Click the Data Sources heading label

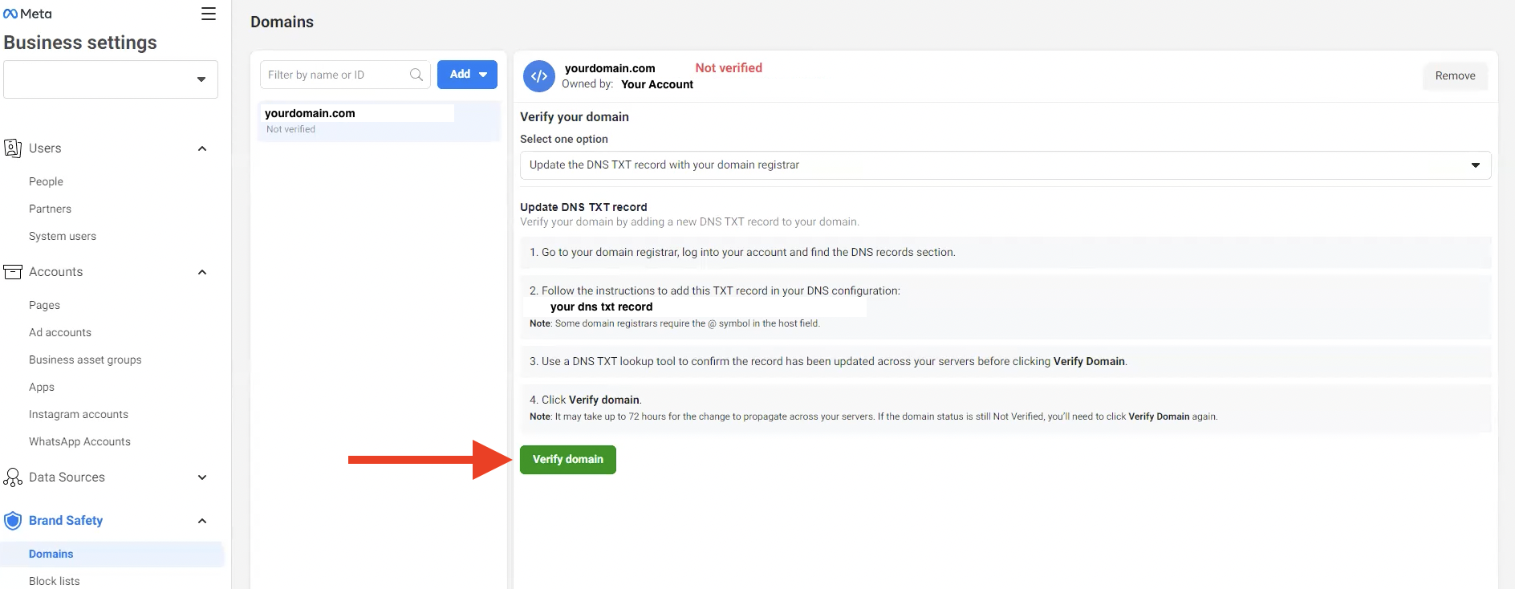coord(67,477)
